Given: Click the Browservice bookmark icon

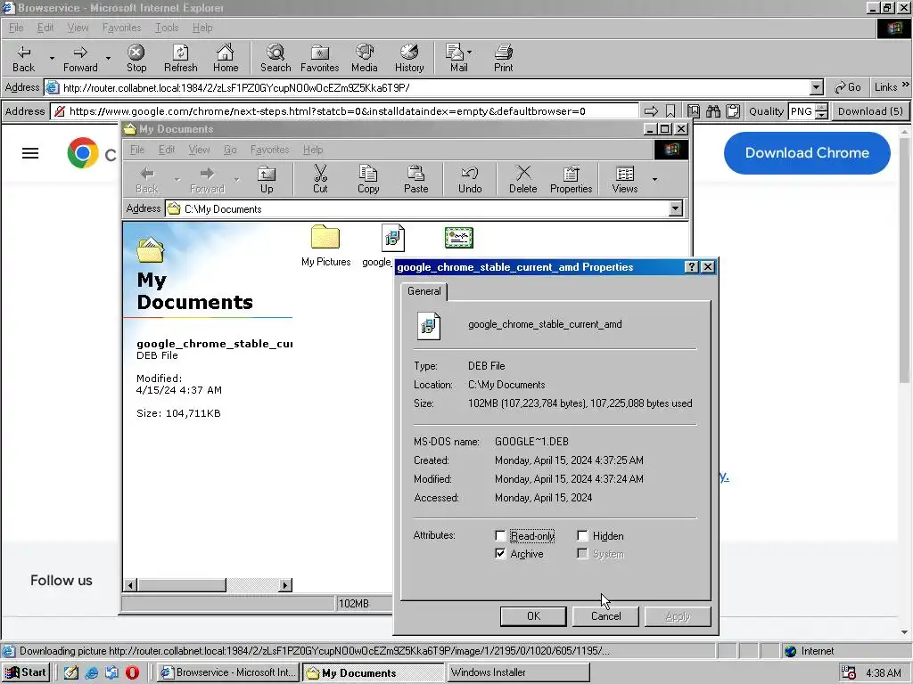Looking at the screenshot, I should pos(670,111).
